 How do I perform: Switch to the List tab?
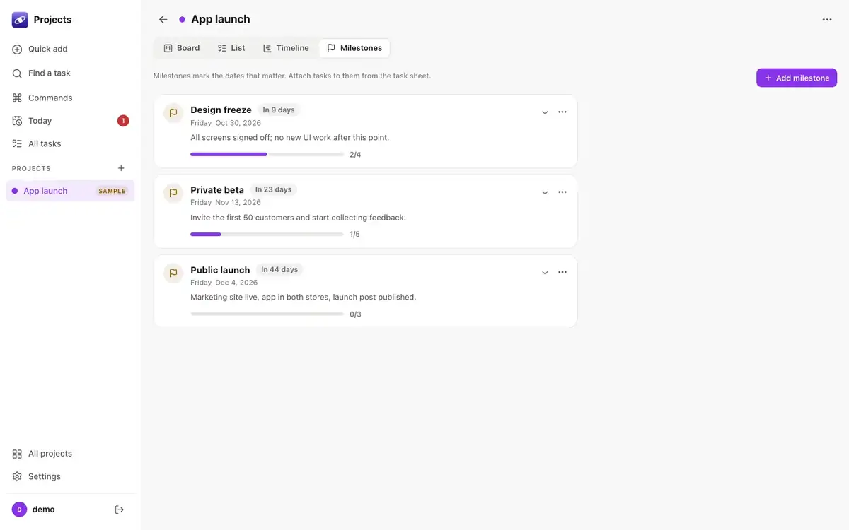click(231, 48)
